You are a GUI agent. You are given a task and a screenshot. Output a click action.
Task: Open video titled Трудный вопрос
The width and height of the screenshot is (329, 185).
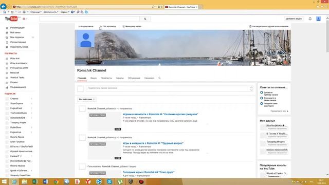[x=153, y=143]
